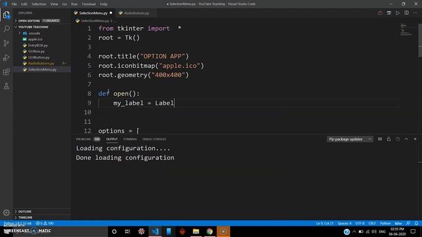Viewport: 422px width, 237px height.
Task: Click the editor minimap preview
Action: 406,30
